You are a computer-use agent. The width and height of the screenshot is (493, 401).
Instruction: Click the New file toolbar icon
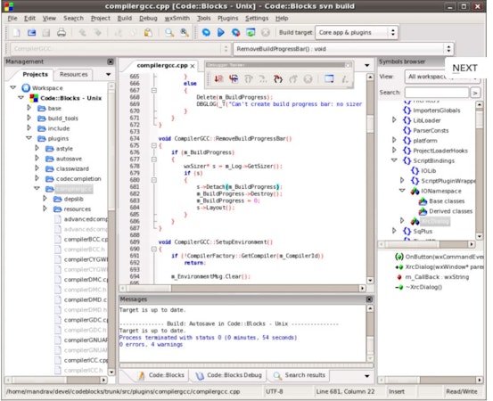(x=16, y=32)
